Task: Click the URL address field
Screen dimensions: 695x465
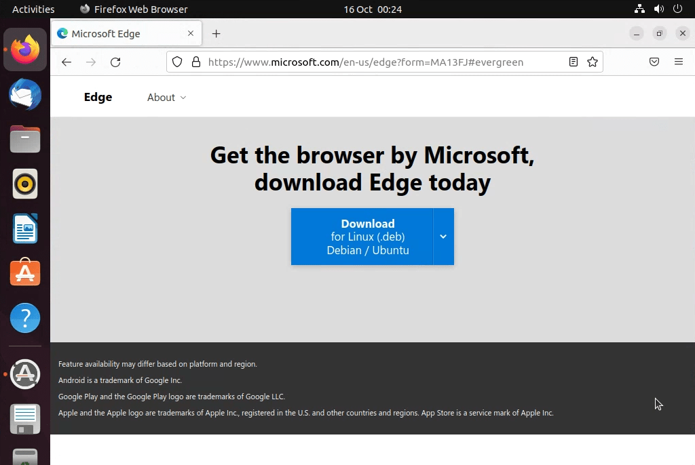Action: (x=380, y=62)
